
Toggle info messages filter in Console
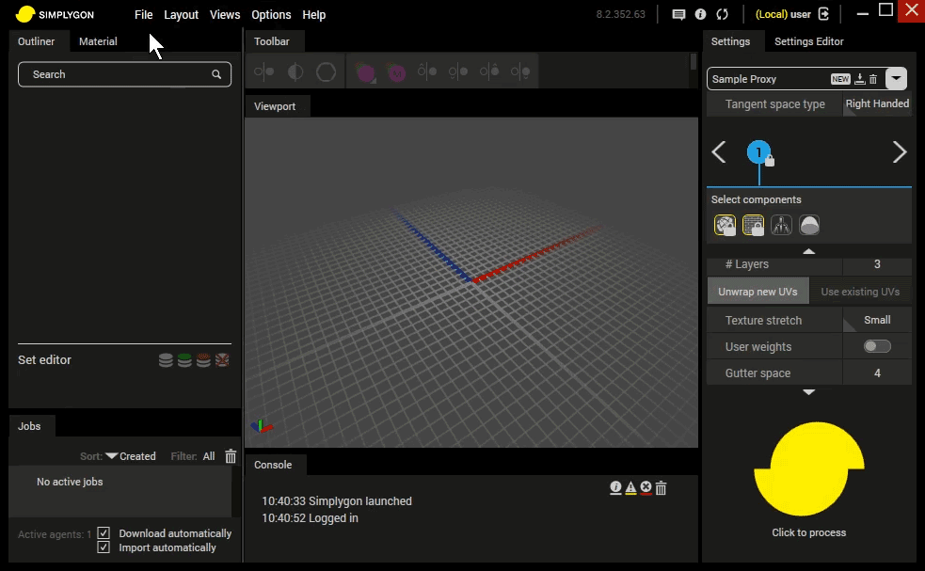pos(615,488)
